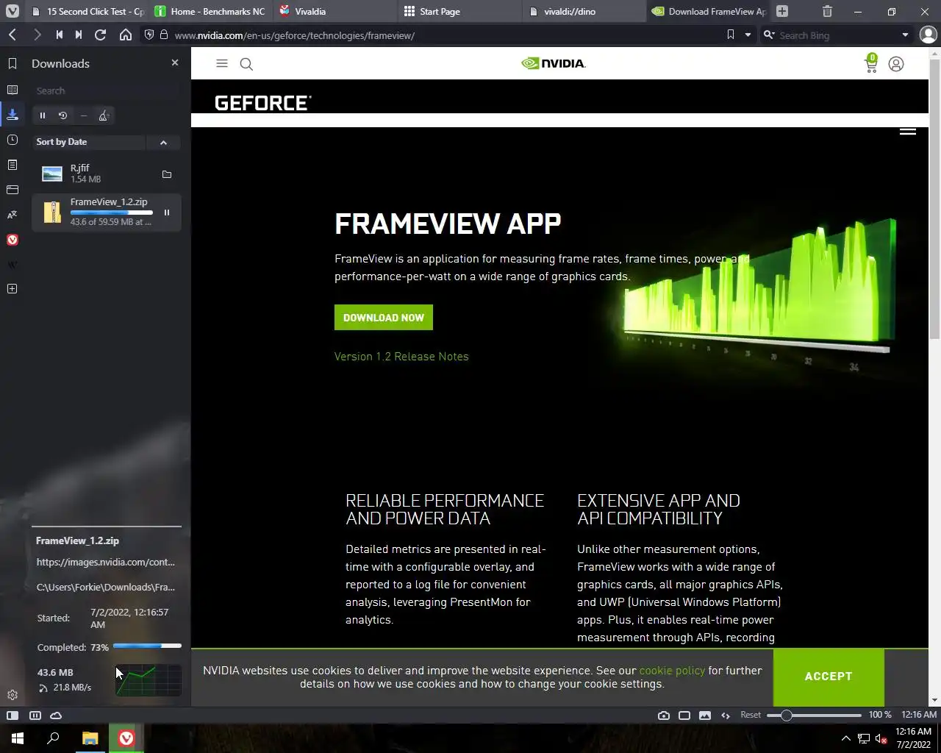Reverse the sort direction arrow
941x753 pixels.
(x=163, y=142)
